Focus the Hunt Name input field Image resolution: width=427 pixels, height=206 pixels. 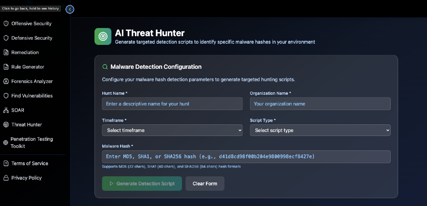pyautogui.click(x=172, y=104)
